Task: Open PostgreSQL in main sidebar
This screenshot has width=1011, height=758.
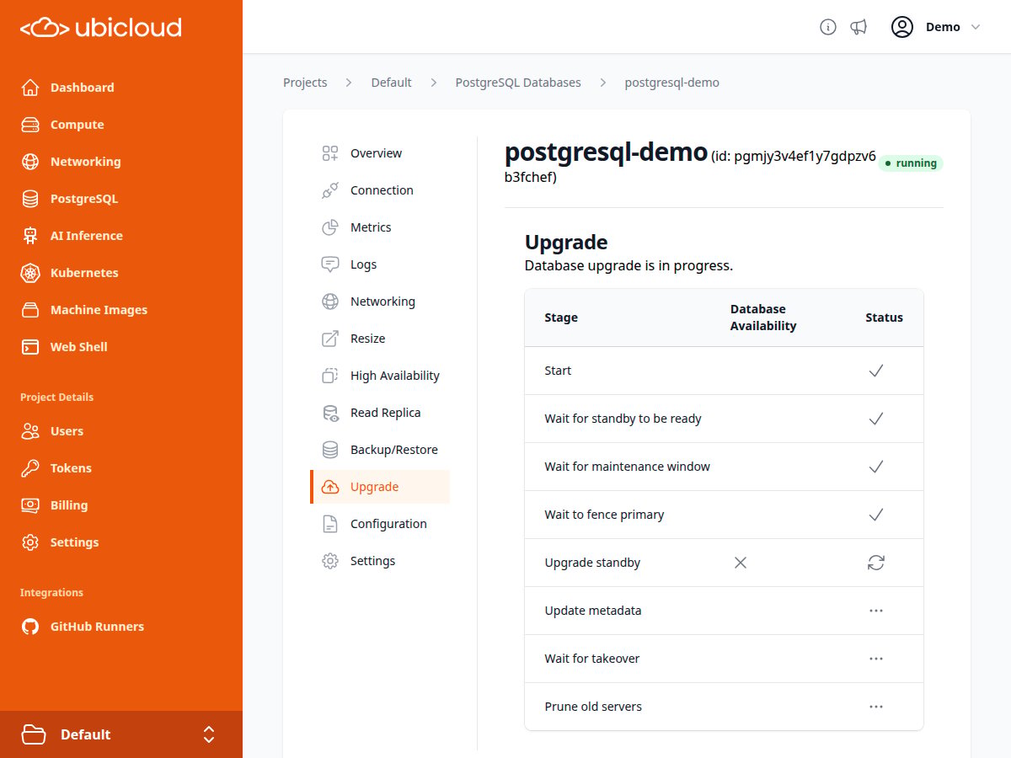Action: (83, 199)
